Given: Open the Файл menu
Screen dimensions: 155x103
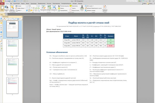Looking at the screenshot, I should click(x=2, y=3).
